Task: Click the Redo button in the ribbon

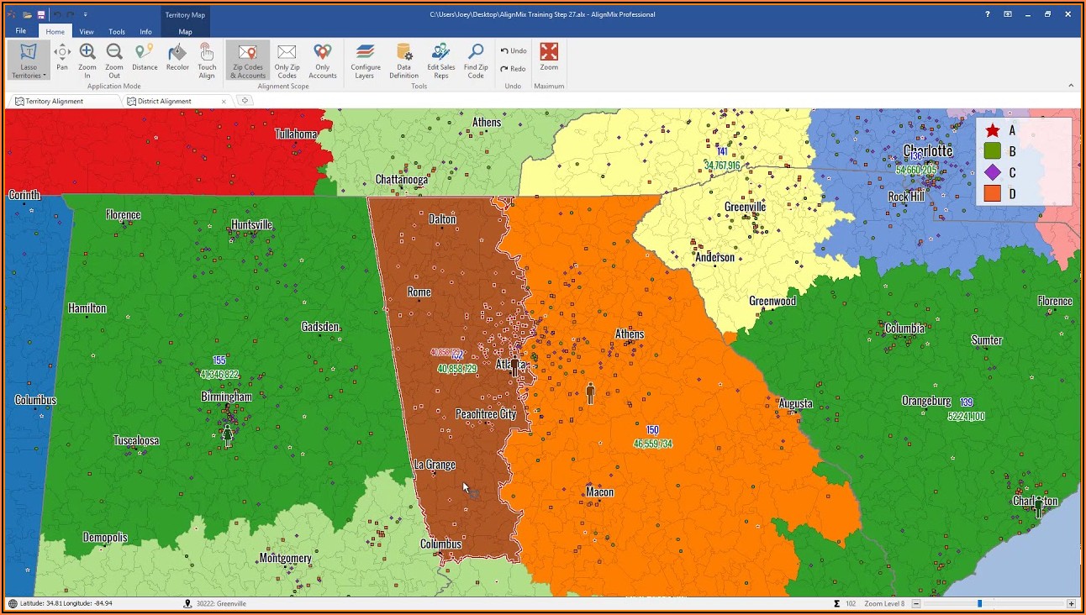Action: (514, 69)
